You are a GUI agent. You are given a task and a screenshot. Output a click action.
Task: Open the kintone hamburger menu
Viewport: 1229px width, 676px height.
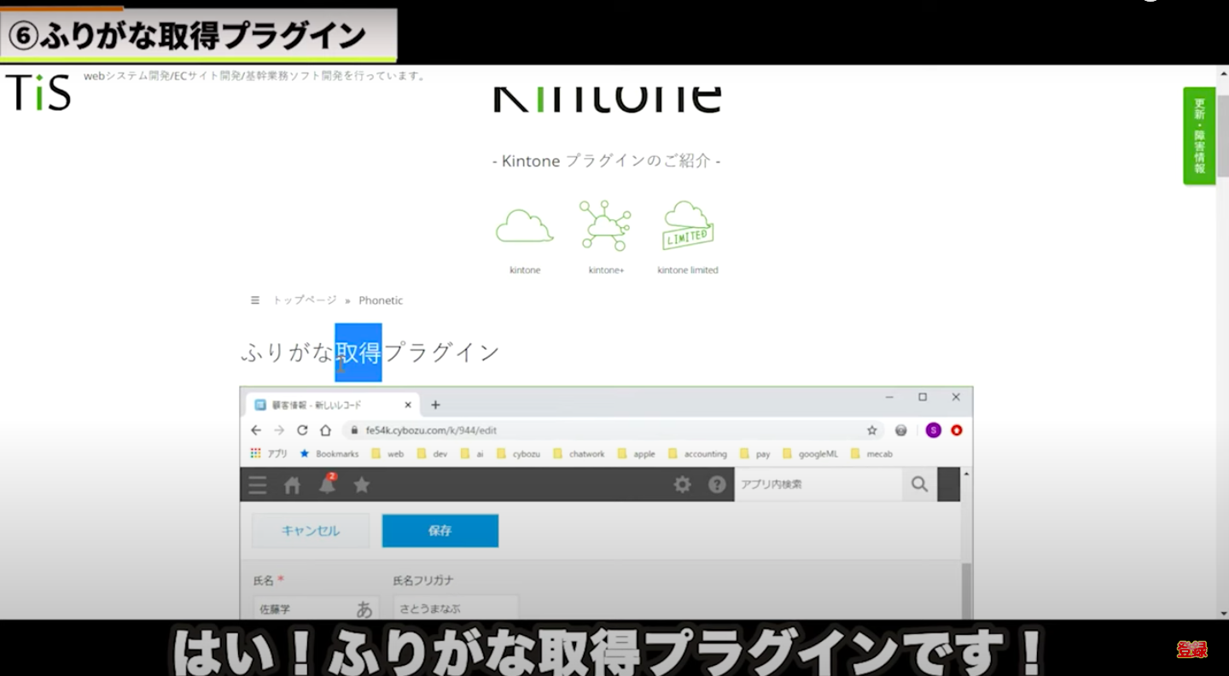[257, 485]
